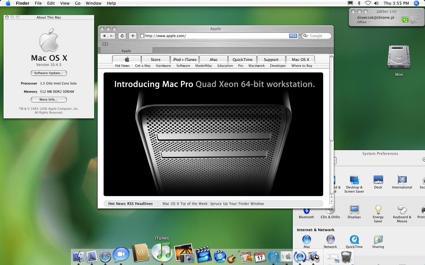Launch iDVD from the Dock
Viewport: 425px width, 265px height.
pyautogui.click(x=220, y=256)
